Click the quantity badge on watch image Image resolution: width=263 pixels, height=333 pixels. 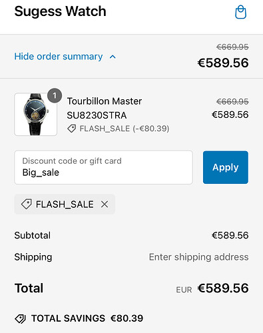coord(55,96)
